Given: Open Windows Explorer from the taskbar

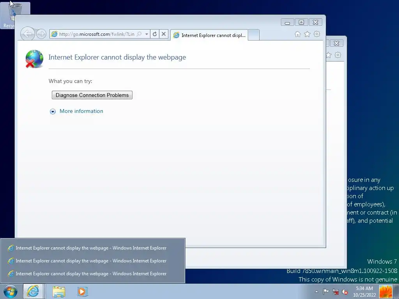Looking at the screenshot, I should (59, 292).
